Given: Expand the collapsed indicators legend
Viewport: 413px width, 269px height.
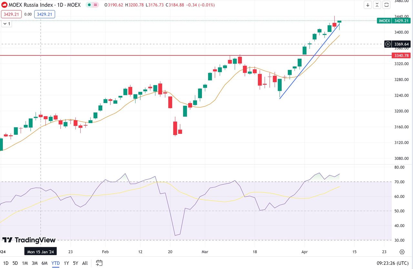Looking at the screenshot, I should [6, 24].
